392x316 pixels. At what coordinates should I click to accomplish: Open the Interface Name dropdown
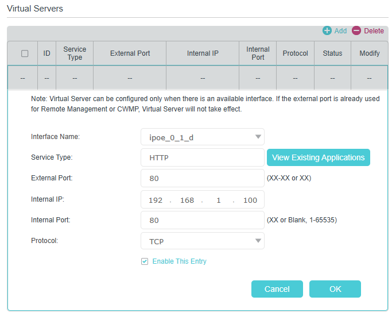(x=203, y=137)
